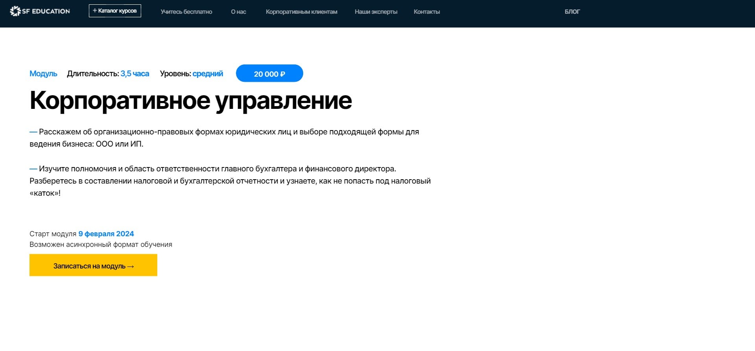The height and width of the screenshot is (351, 755).
Task: Go to the О нас page
Action: point(238,12)
